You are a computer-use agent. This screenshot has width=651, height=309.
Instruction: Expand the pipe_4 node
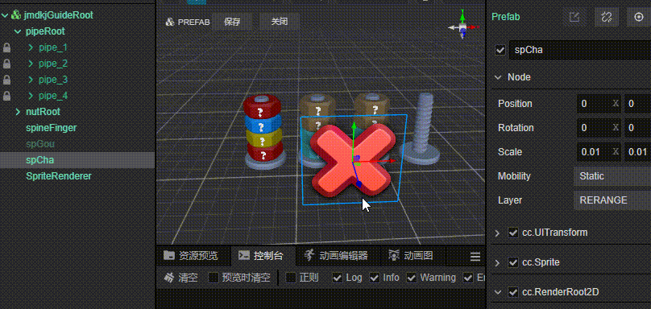coord(31,96)
